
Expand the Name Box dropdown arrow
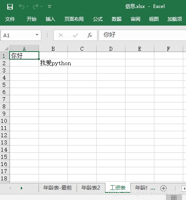pyautogui.click(x=37, y=35)
